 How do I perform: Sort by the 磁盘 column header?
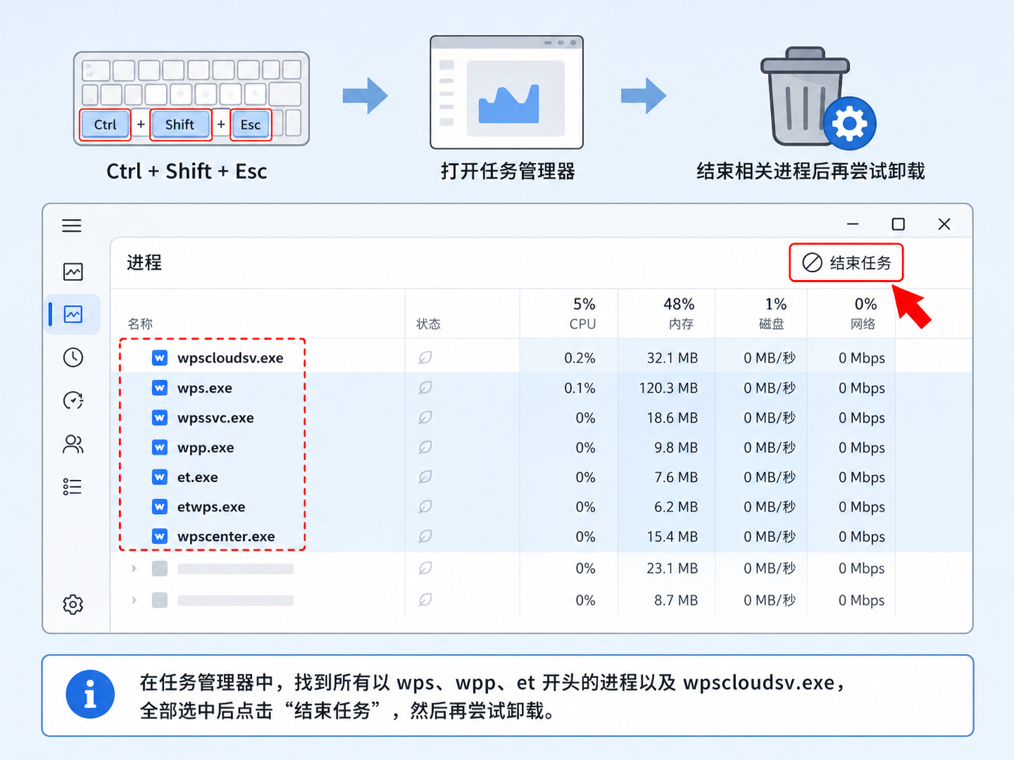772,323
